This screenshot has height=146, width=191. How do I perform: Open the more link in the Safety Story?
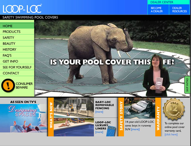[x=135, y=129]
